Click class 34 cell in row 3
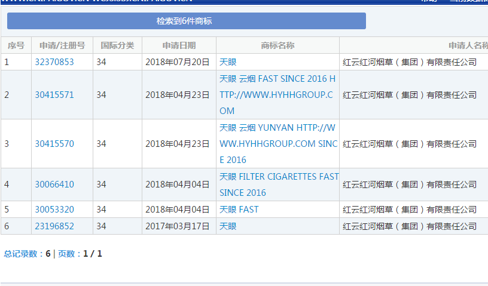Image resolution: width=488 pixels, height=286 pixels. pyautogui.click(x=117, y=144)
